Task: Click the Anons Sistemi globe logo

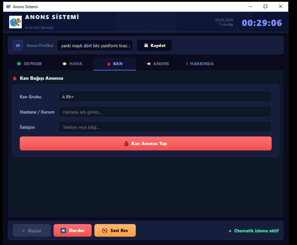Action: (x=15, y=22)
